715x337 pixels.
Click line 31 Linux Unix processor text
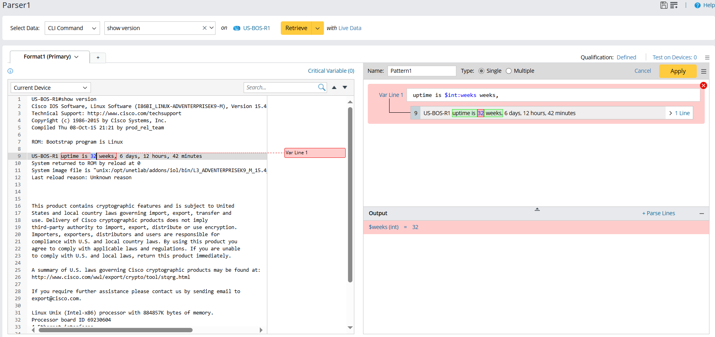point(123,313)
